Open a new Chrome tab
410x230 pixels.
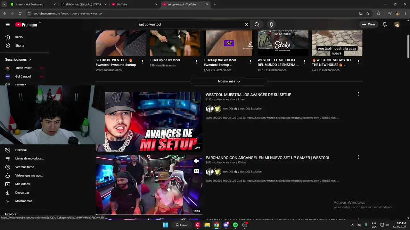[x=215, y=4]
